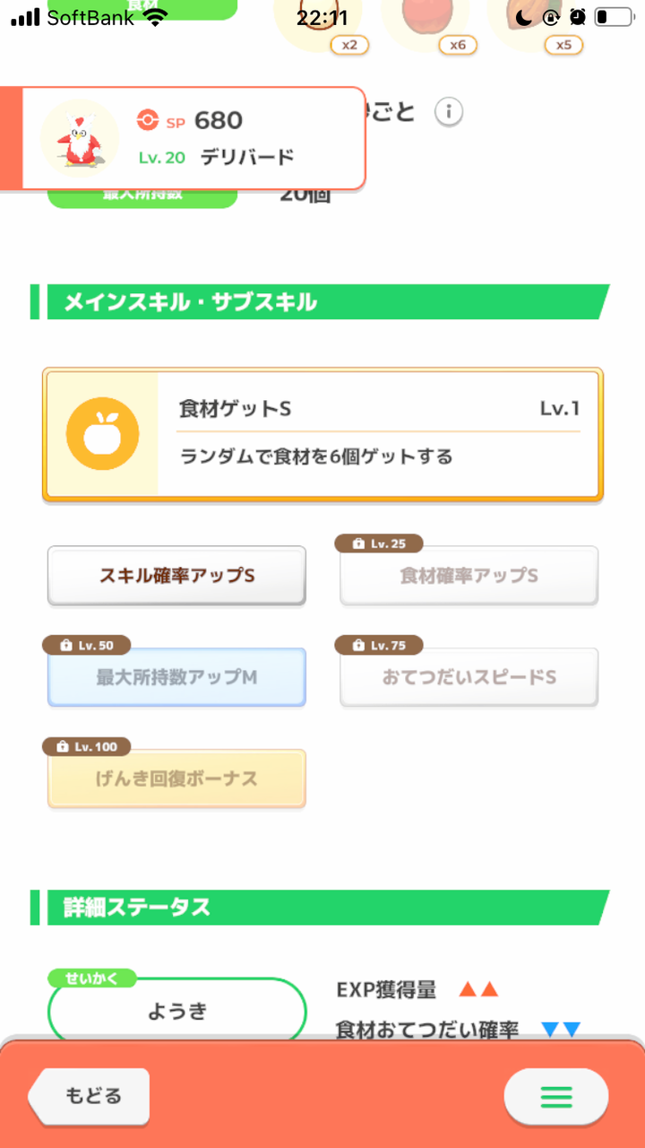The image size is (645, 1148).
Task: Select the スキル確率アップS sub skill
Action: 176,576
